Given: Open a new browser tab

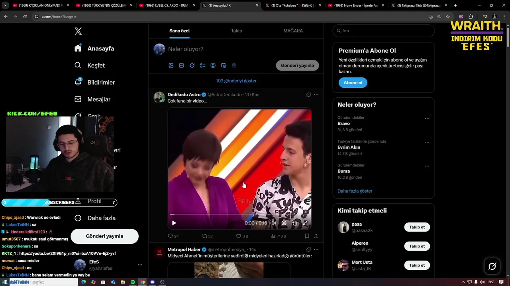Looking at the screenshot, I should tap(455, 6).
